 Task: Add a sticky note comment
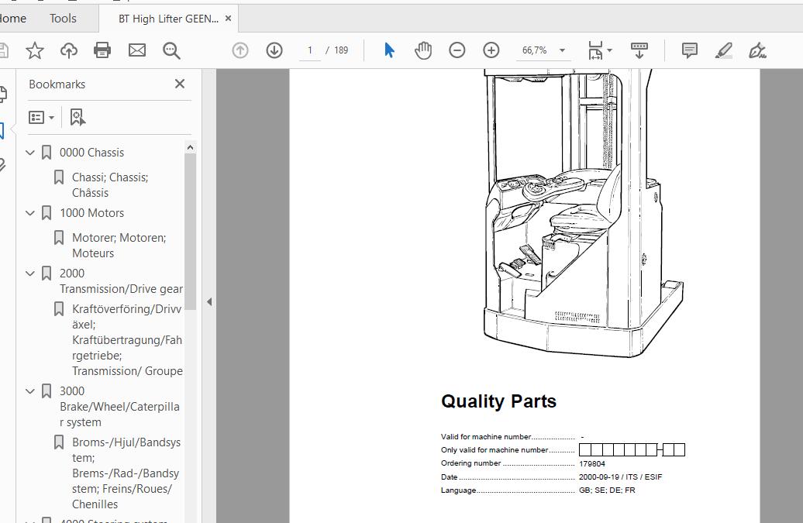point(689,50)
